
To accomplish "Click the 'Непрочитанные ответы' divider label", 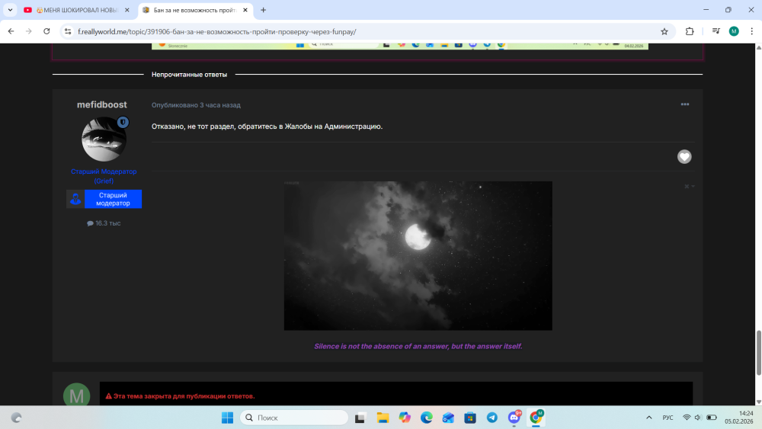I will click(x=189, y=75).
